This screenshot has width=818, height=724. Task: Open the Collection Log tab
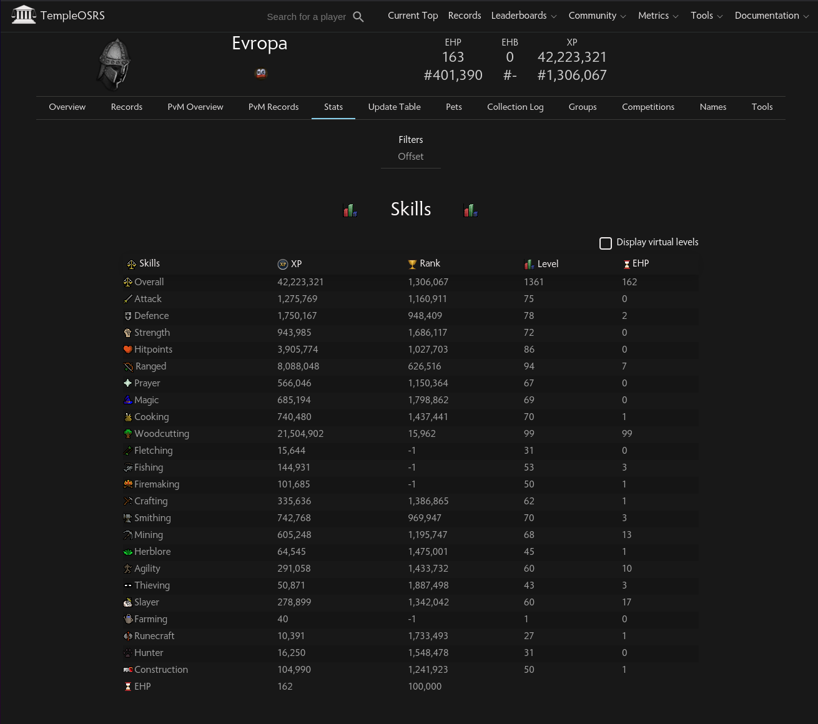pyautogui.click(x=515, y=107)
